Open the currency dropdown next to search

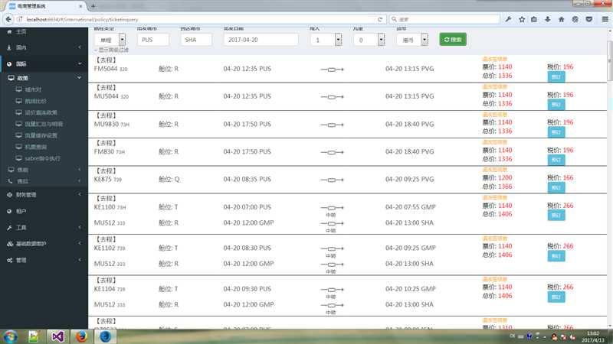tap(412, 40)
